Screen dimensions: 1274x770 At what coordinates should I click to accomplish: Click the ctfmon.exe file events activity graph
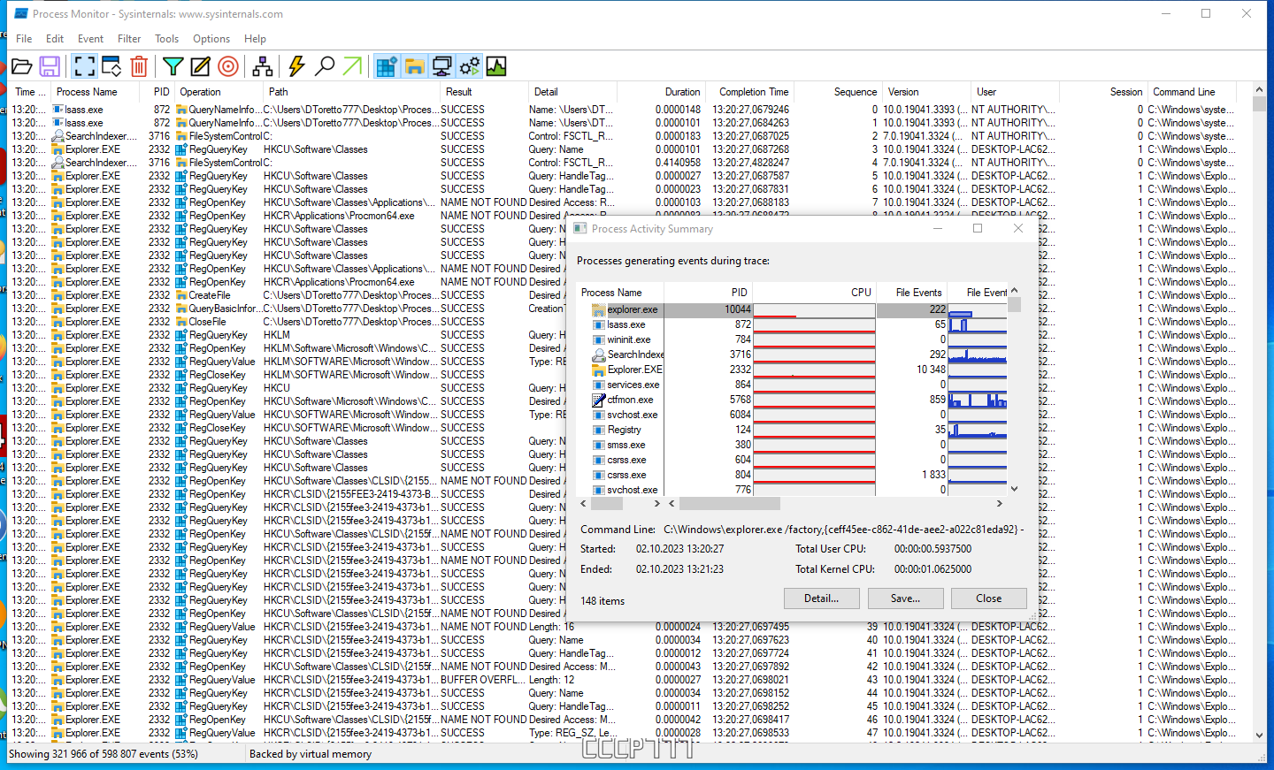point(977,400)
